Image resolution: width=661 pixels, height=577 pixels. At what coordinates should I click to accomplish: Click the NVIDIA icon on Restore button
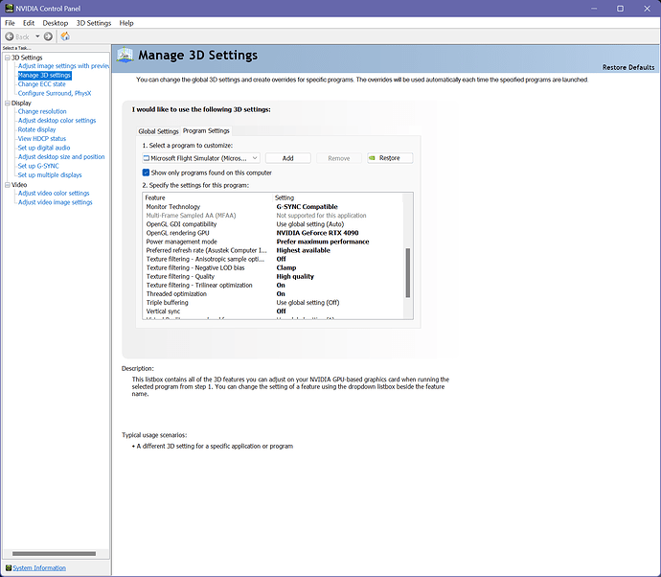click(374, 158)
